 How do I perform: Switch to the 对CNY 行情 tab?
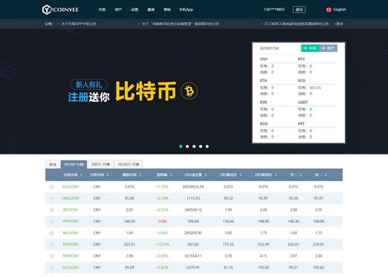[74, 164]
